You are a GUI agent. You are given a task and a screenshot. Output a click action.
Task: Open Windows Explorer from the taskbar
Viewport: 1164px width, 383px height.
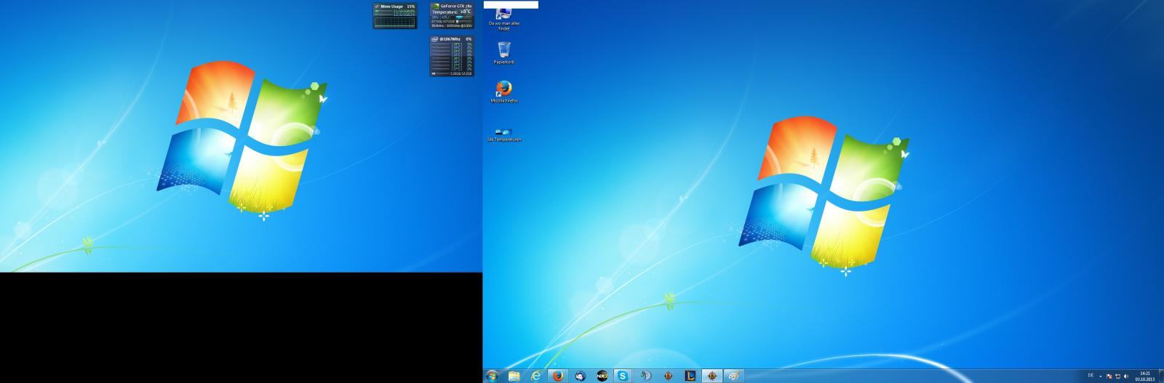[x=514, y=376]
